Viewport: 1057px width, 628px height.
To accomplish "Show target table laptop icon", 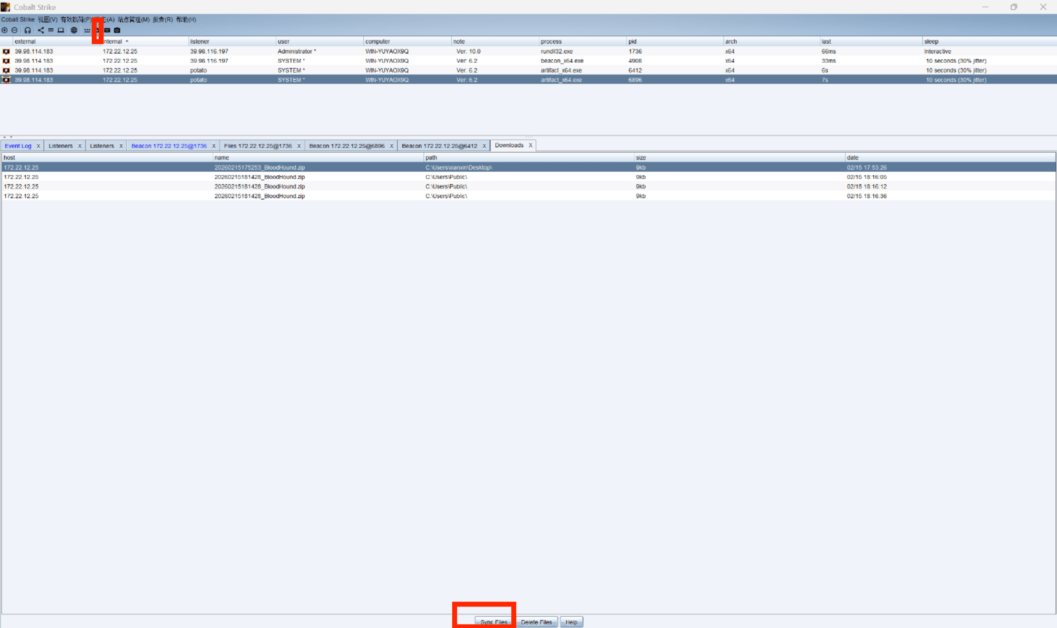I will coord(61,30).
